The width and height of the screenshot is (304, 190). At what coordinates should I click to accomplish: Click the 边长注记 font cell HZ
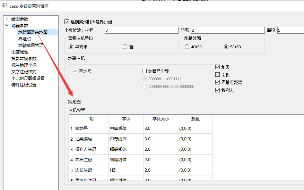click(126, 170)
